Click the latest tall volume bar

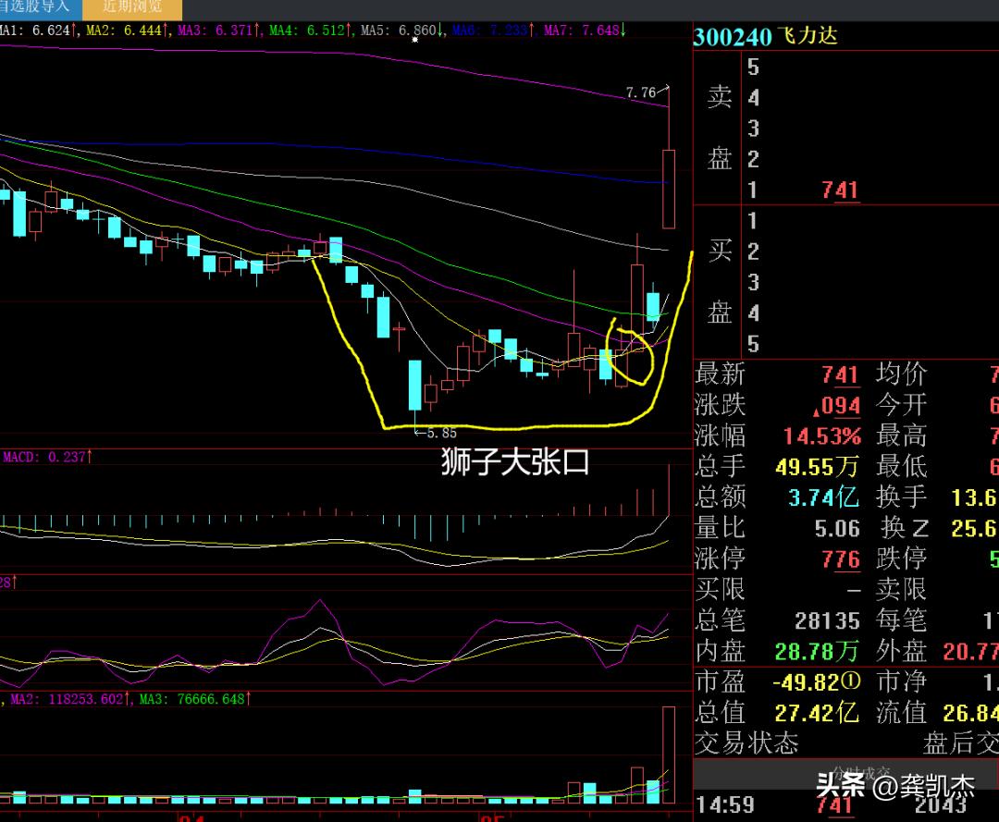(669, 755)
